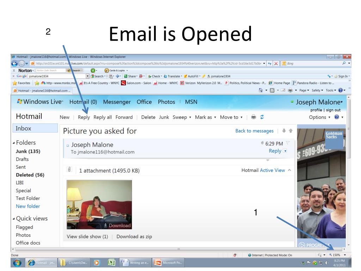Open the Favorites star button
The height and width of the screenshot is (271, 361).
click(x=22, y=83)
